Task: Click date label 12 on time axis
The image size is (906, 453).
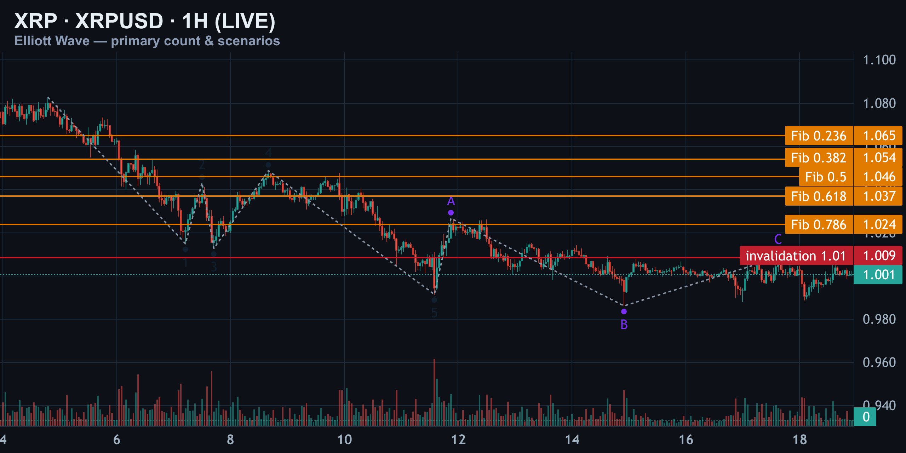Action: pyautogui.click(x=458, y=440)
